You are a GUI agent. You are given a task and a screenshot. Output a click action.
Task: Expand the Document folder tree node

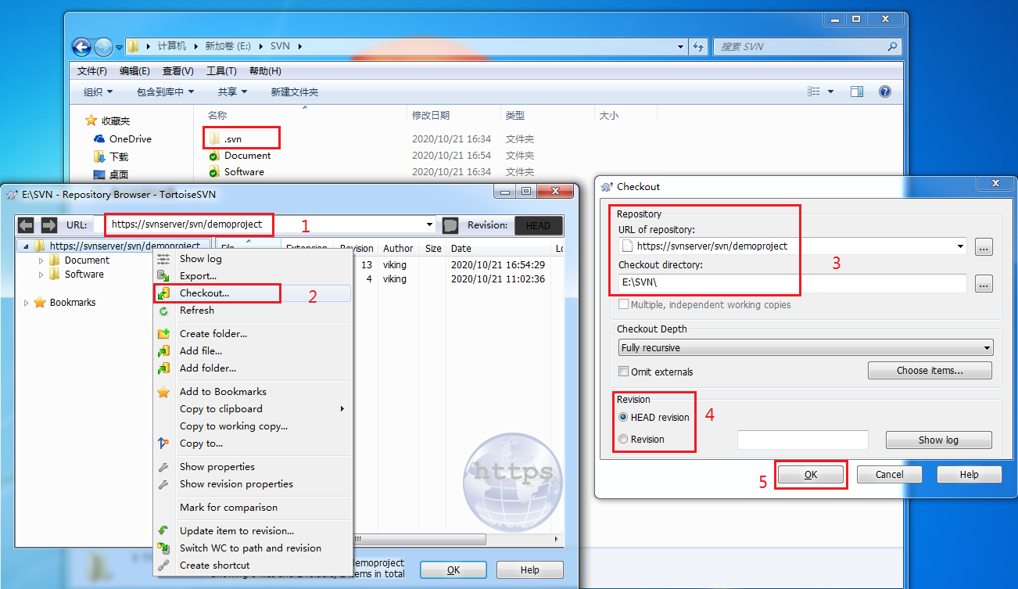[41, 260]
